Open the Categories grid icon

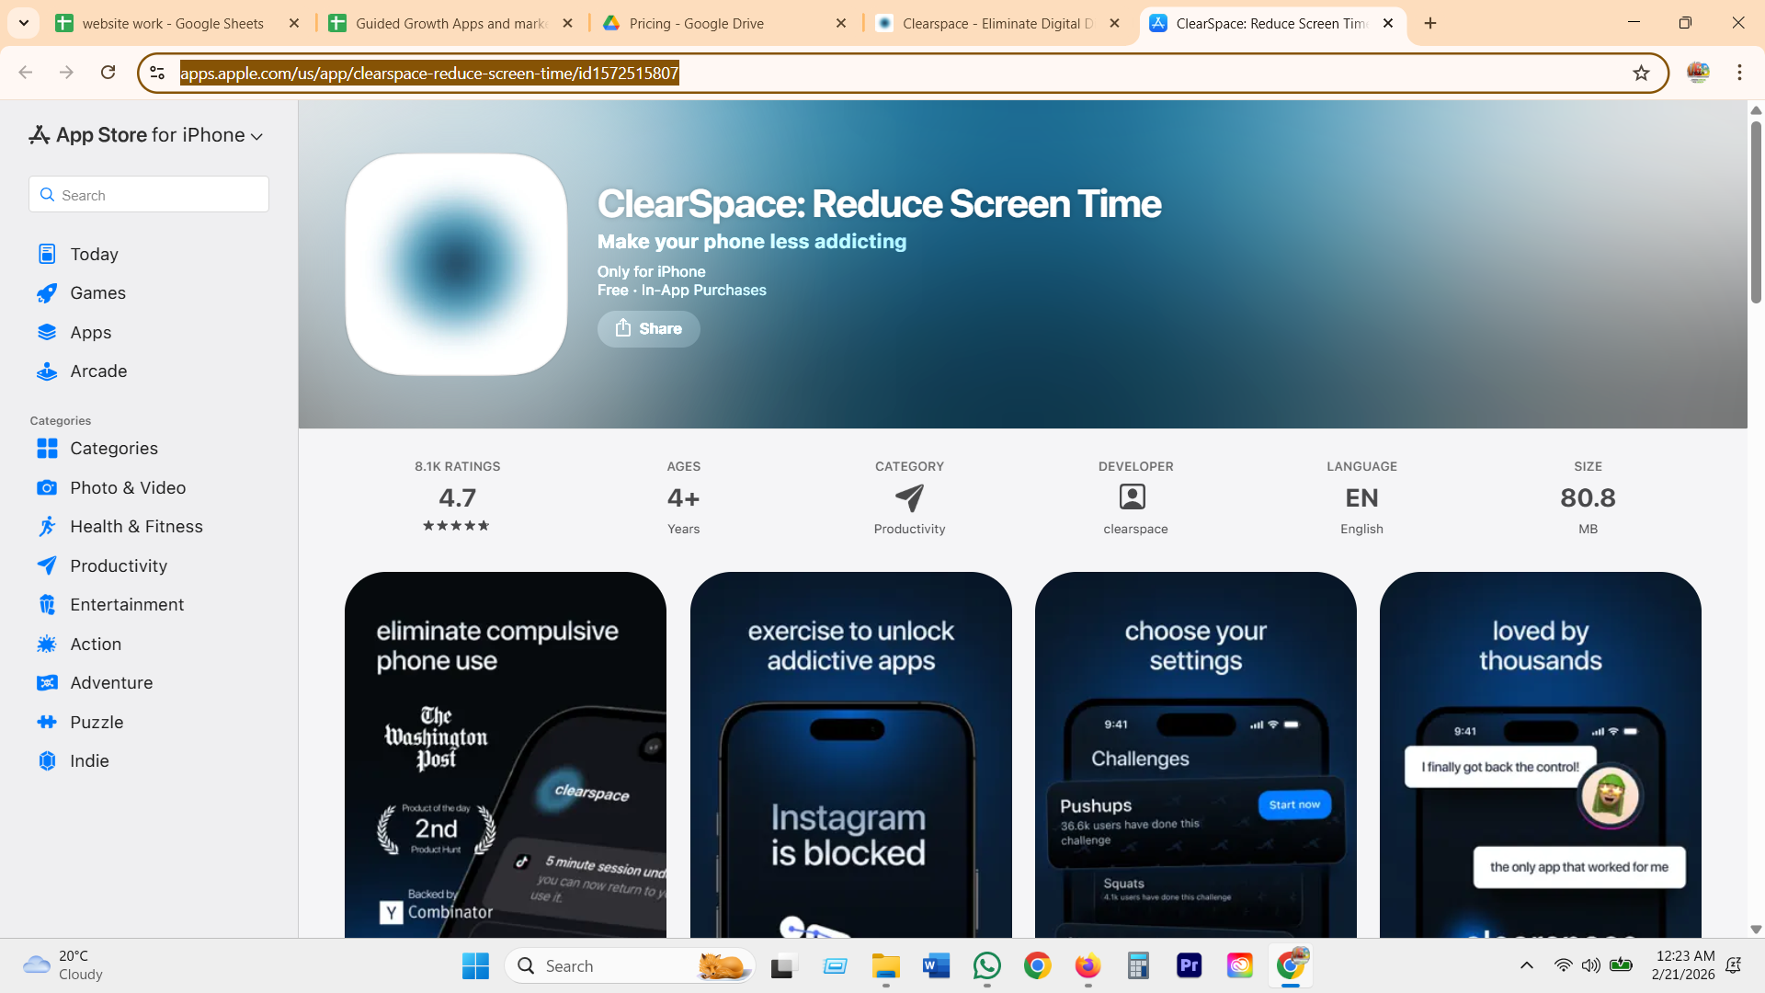coord(47,449)
